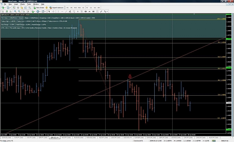Viewport: 234px width, 142px height.
Task: Toggle Auto Scroll chart icon
Action: click(24, 11)
